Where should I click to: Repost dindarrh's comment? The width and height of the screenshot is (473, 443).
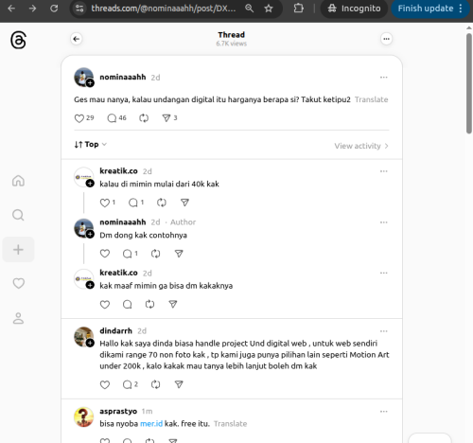[x=155, y=384]
